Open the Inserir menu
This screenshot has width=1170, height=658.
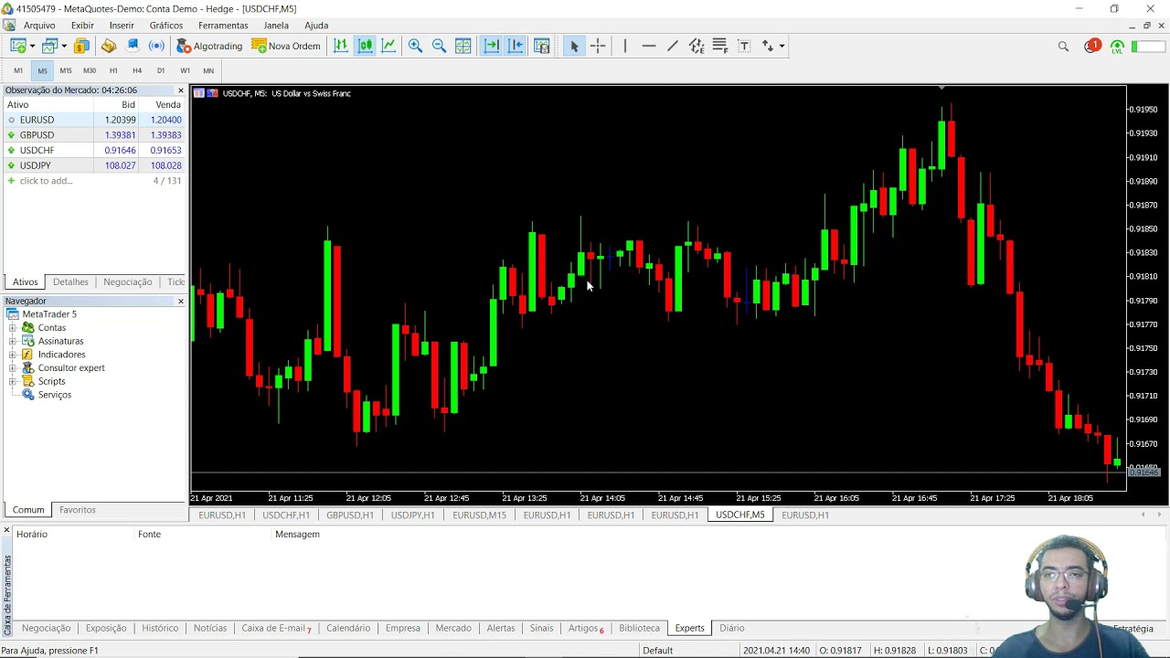point(122,26)
